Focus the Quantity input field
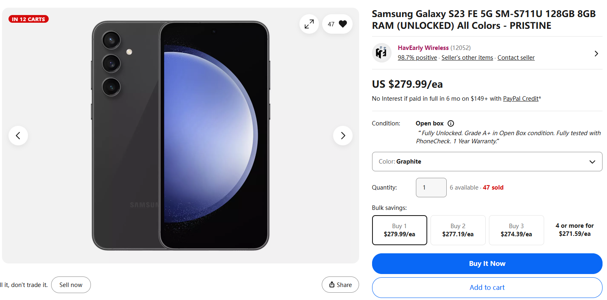The width and height of the screenshot is (607, 300). pyautogui.click(x=431, y=188)
